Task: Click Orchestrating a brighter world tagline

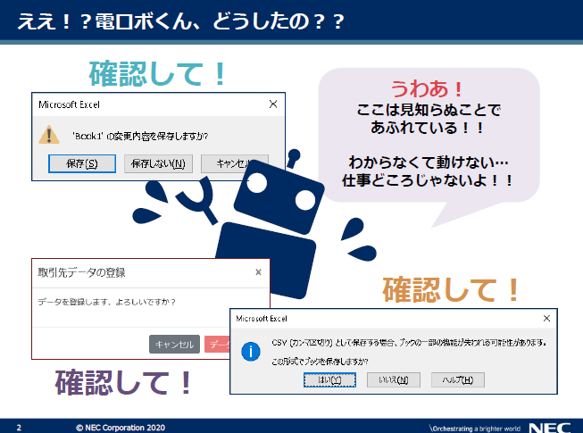Action: coord(475,429)
